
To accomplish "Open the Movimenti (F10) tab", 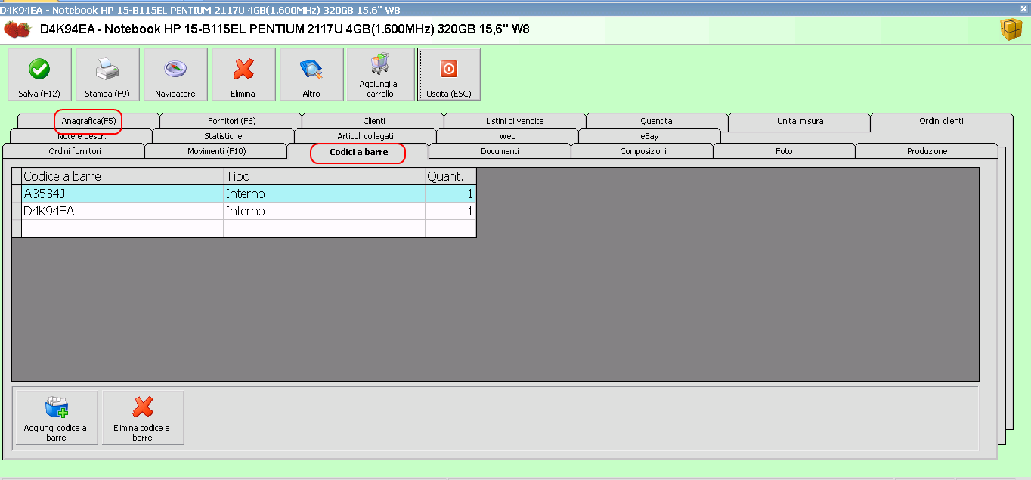I will [216, 151].
